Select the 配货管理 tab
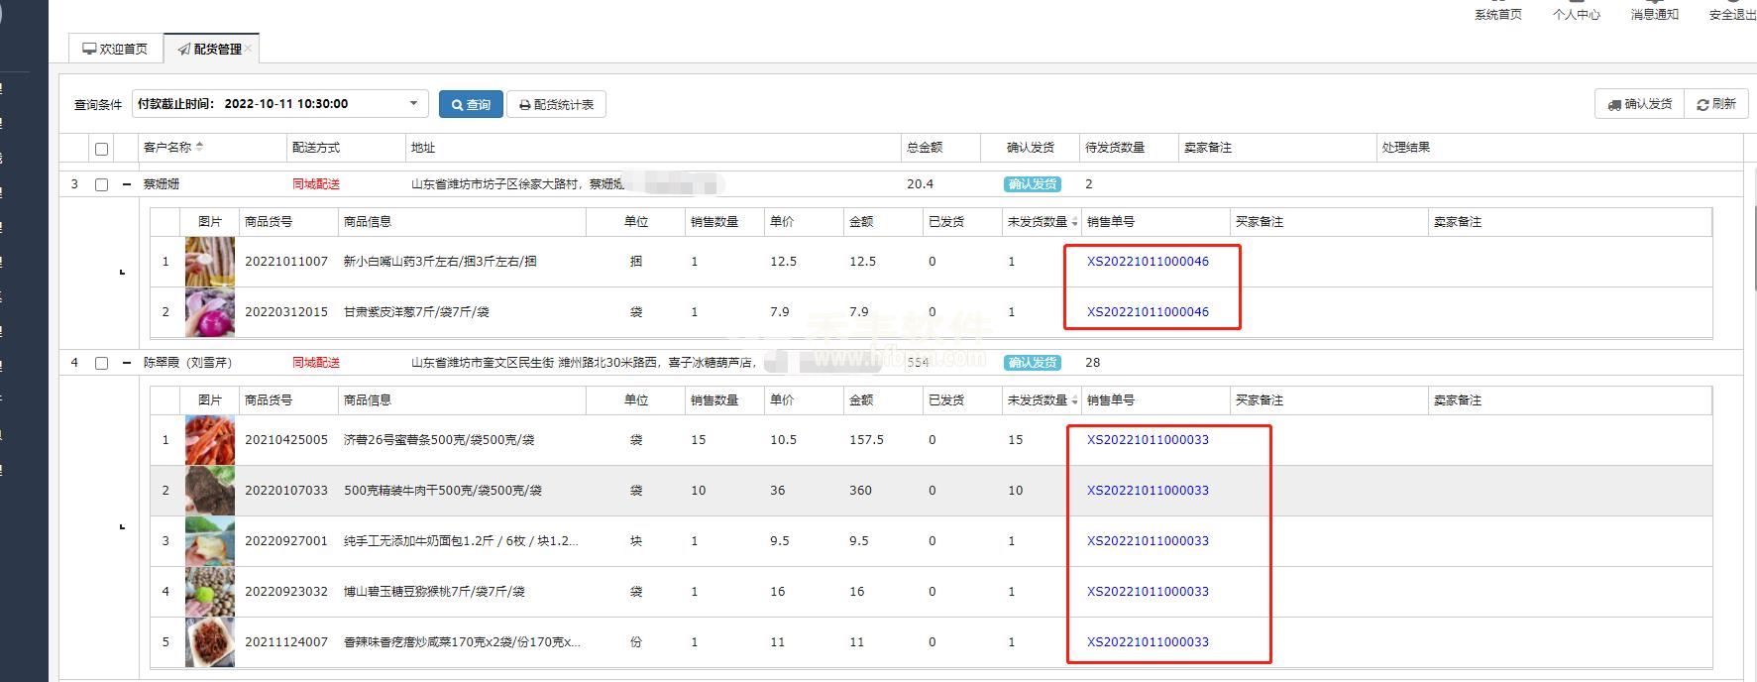 tap(210, 49)
